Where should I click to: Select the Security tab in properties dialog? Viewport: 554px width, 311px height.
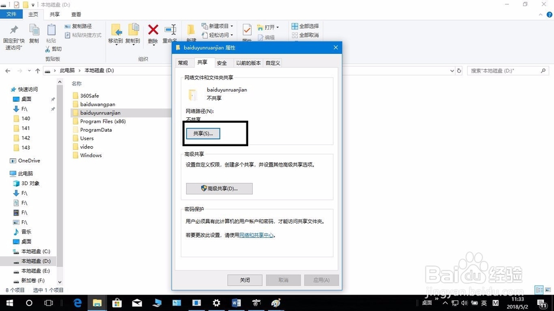click(x=222, y=63)
